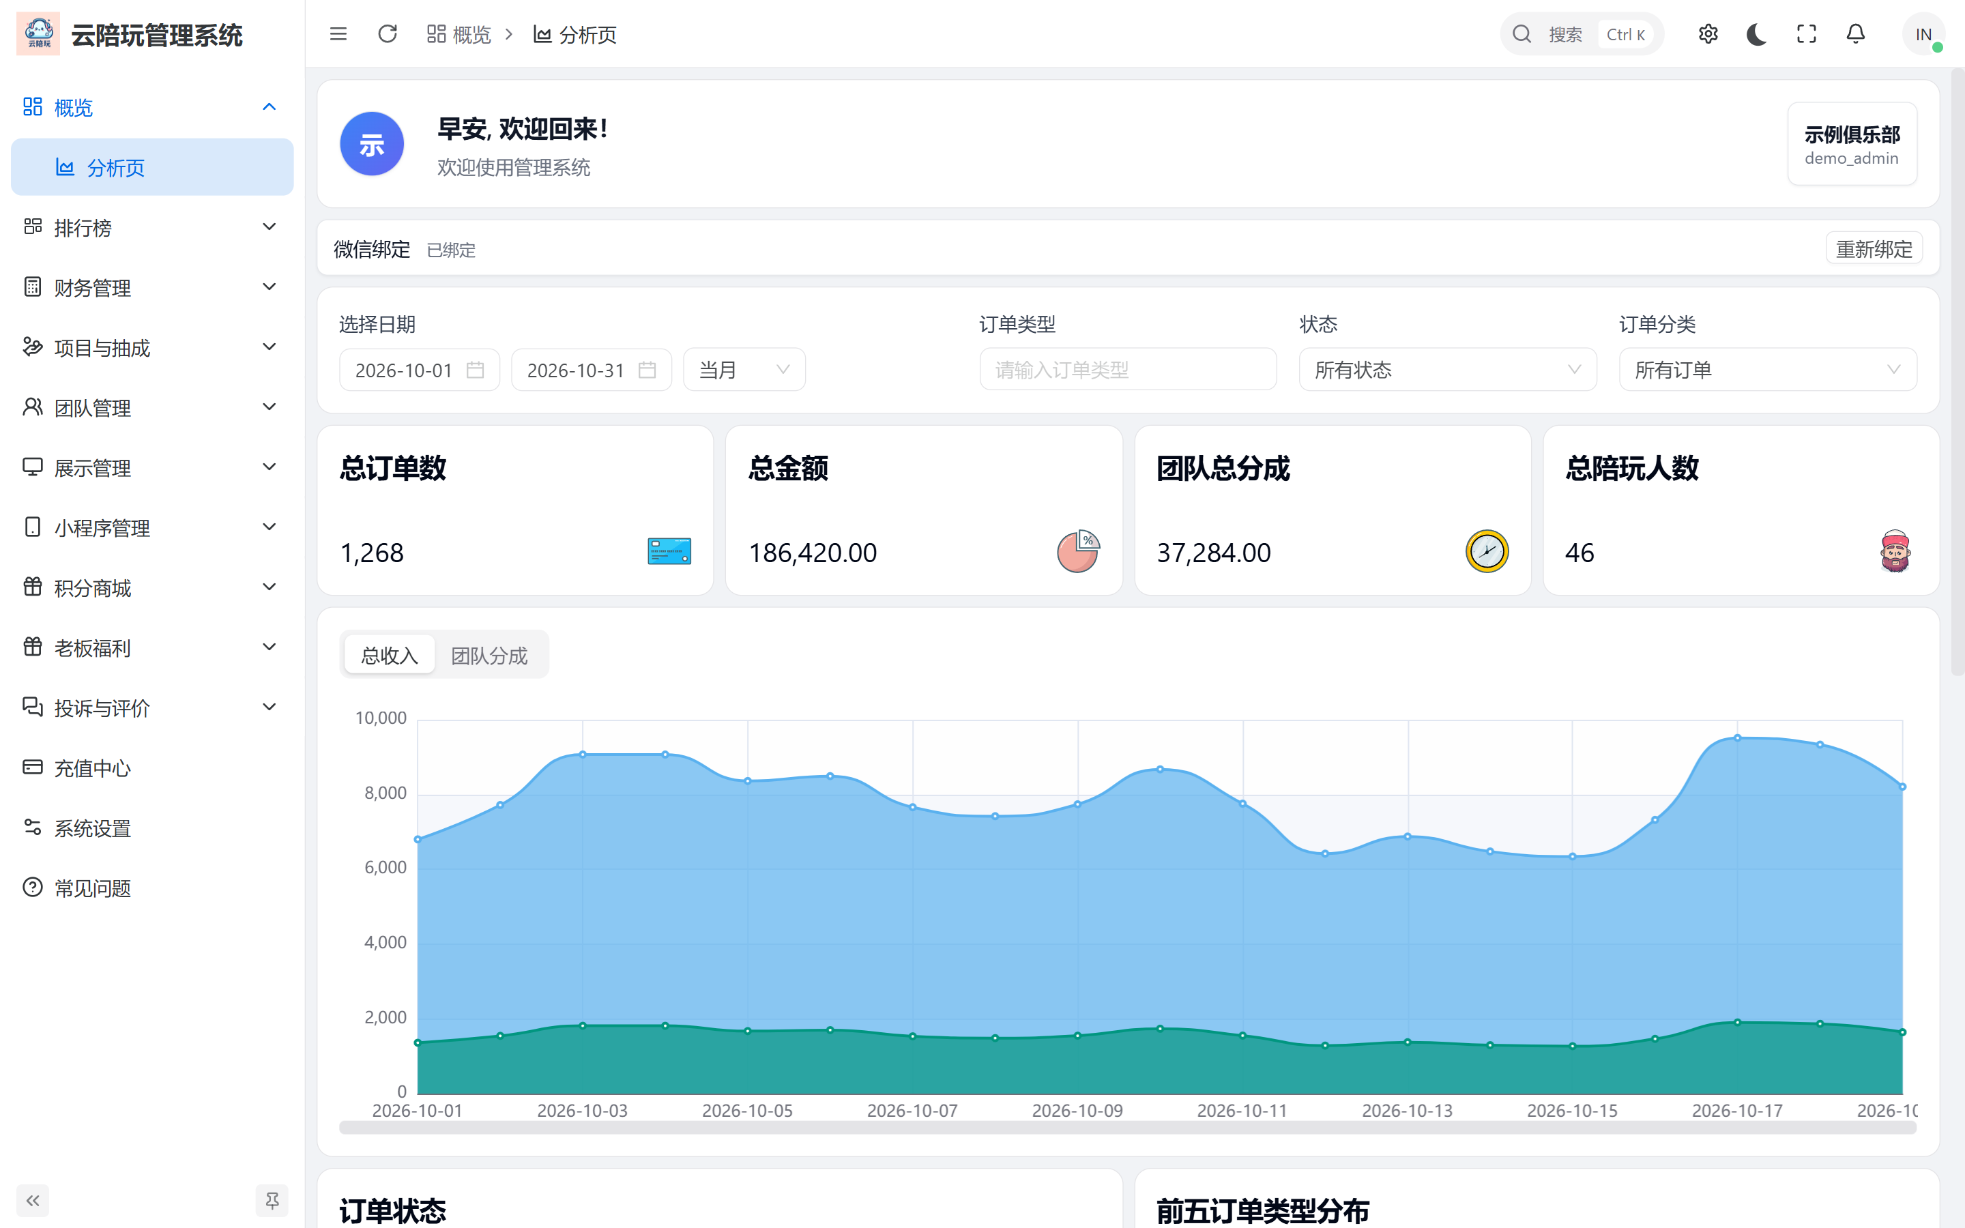The image size is (1965, 1228).
Task: Click the 财务管理 calculator icon
Action: pos(33,287)
